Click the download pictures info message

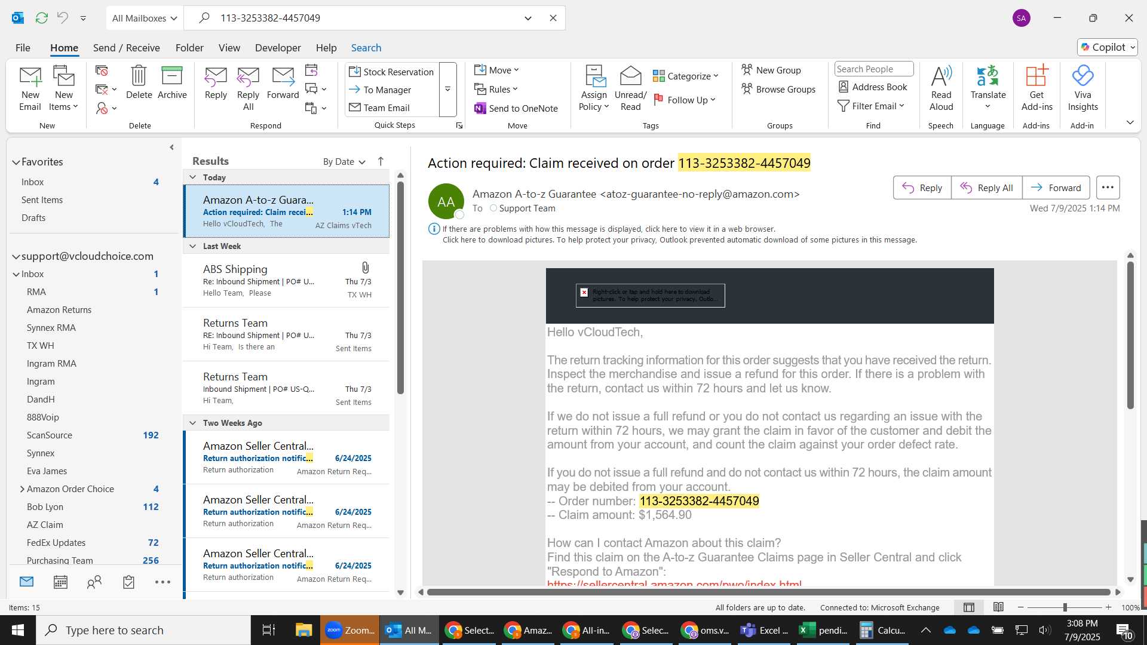[x=679, y=240]
